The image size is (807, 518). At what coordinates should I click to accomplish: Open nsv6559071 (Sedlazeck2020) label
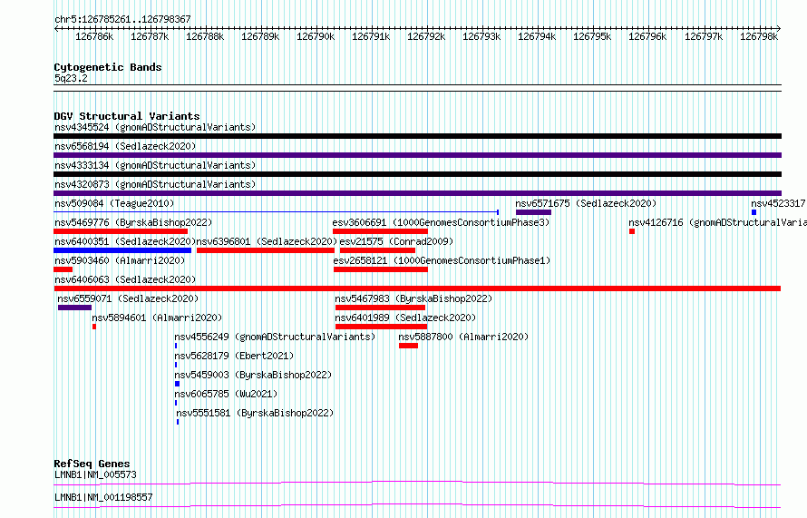[x=128, y=298]
